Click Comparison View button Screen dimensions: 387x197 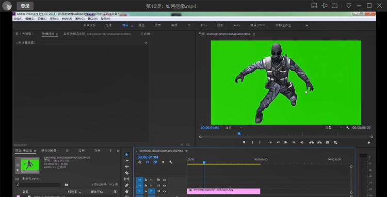pyautogui.click(x=335, y=142)
